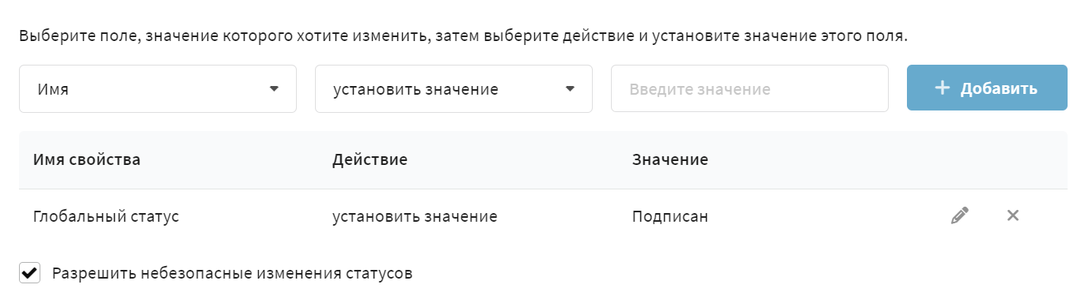Click empty header area above the edit icons

click(985, 160)
